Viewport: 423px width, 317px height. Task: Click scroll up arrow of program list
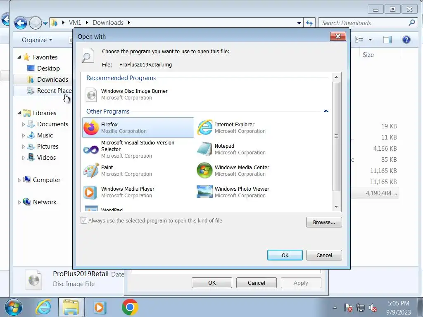tap(336, 77)
